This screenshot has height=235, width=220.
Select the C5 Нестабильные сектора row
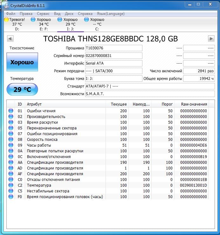coord(108,191)
